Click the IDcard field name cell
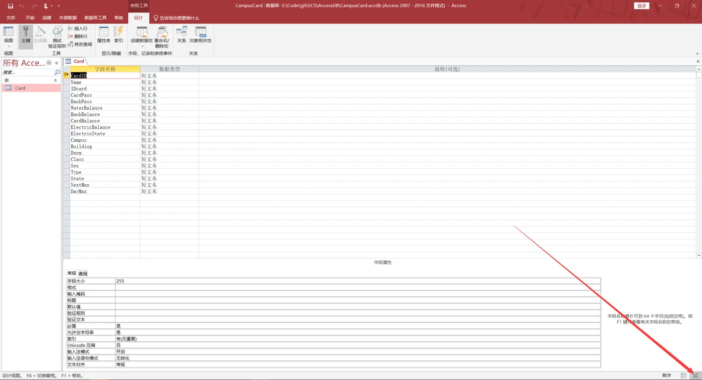This screenshot has width=702, height=380. (105, 89)
